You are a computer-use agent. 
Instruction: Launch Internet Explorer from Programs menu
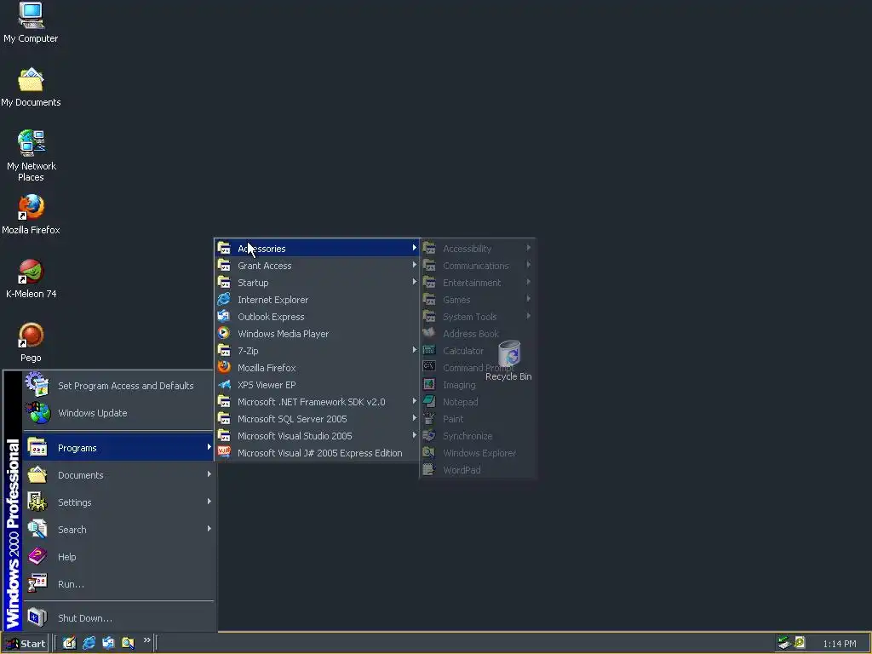[317, 300]
